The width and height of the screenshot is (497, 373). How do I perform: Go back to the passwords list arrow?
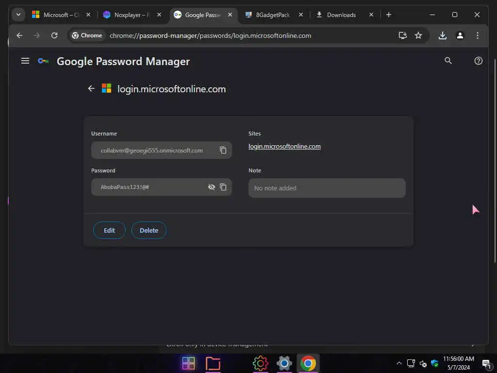point(91,88)
